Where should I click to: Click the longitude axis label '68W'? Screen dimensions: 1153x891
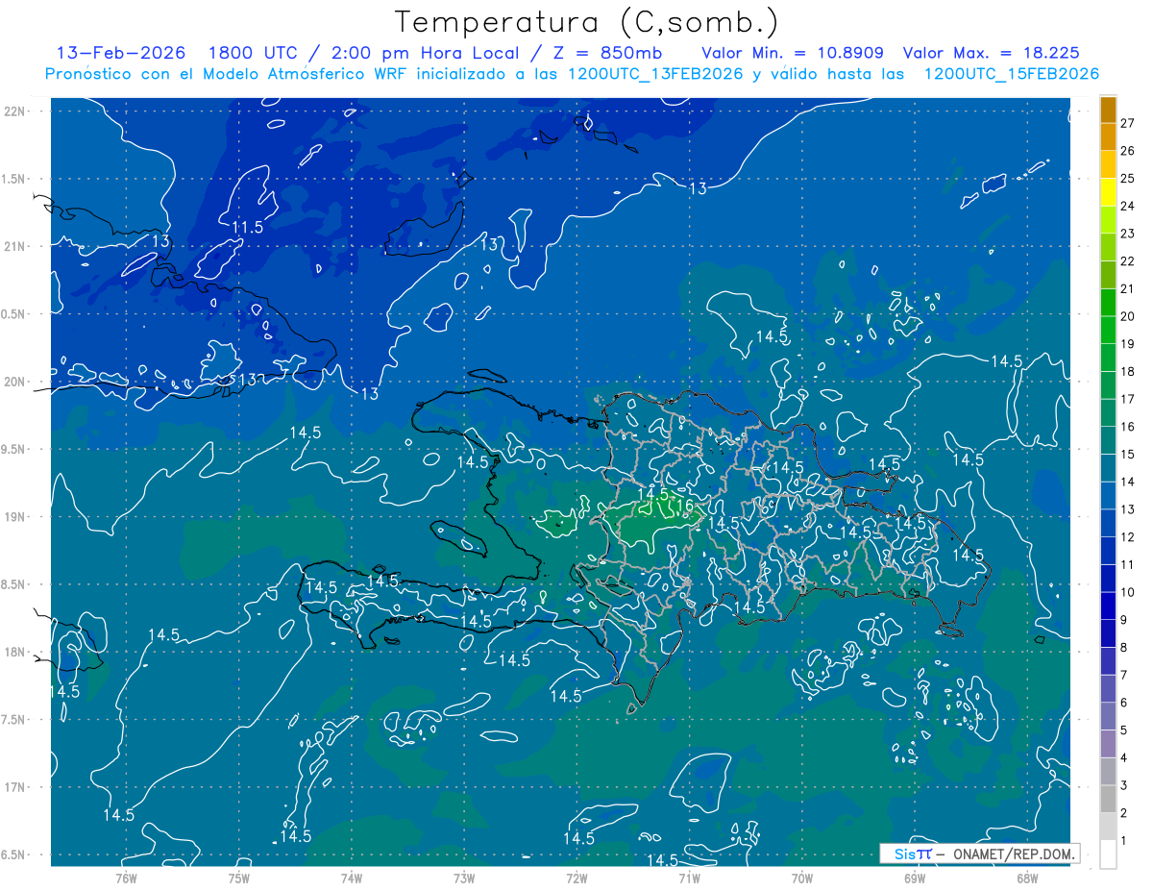pyautogui.click(x=1027, y=878)
